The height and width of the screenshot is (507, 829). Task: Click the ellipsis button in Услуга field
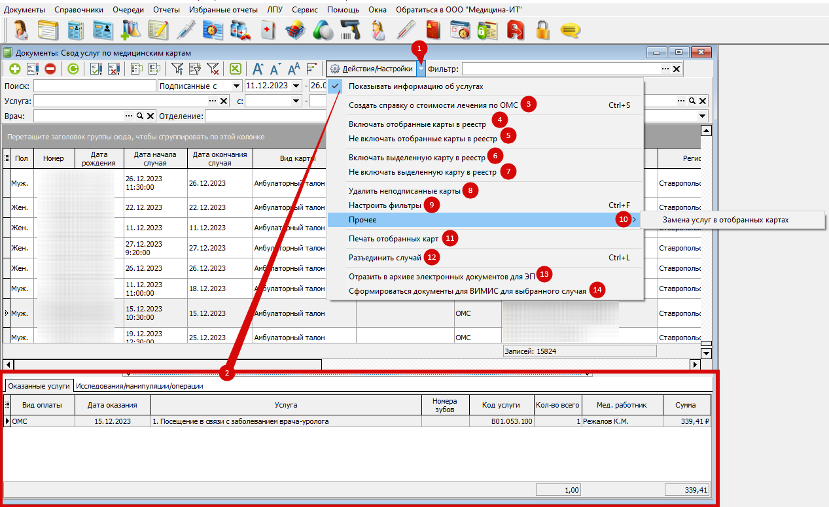tap(212, 101)
